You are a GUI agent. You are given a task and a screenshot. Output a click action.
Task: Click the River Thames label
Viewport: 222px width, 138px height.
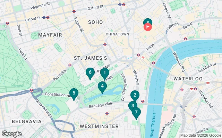(x=153, y=125)
